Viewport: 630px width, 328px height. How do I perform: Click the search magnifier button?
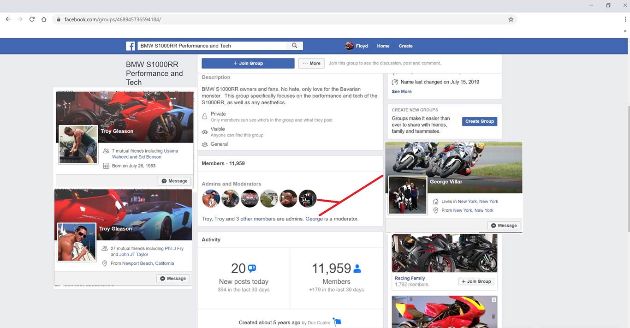(295, 46)
